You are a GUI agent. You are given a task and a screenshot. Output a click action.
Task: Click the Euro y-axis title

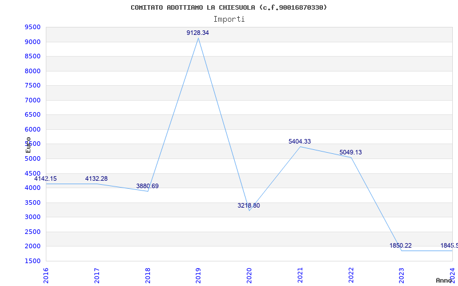28,145
